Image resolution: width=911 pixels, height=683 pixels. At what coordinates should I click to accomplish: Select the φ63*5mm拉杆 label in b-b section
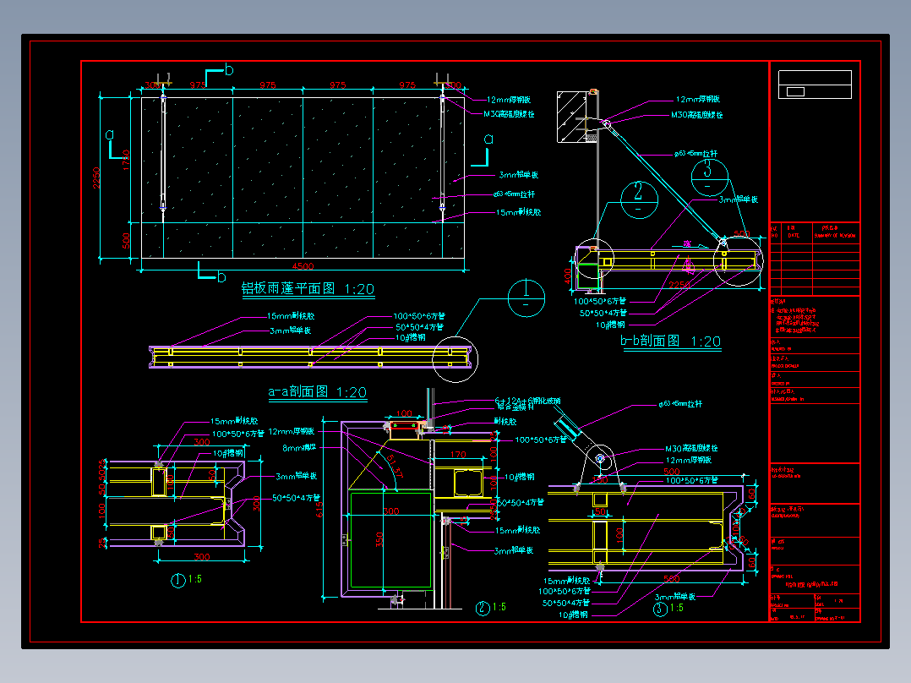696,154
